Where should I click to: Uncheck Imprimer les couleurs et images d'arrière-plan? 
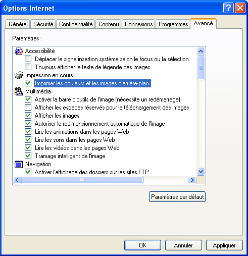28,83
